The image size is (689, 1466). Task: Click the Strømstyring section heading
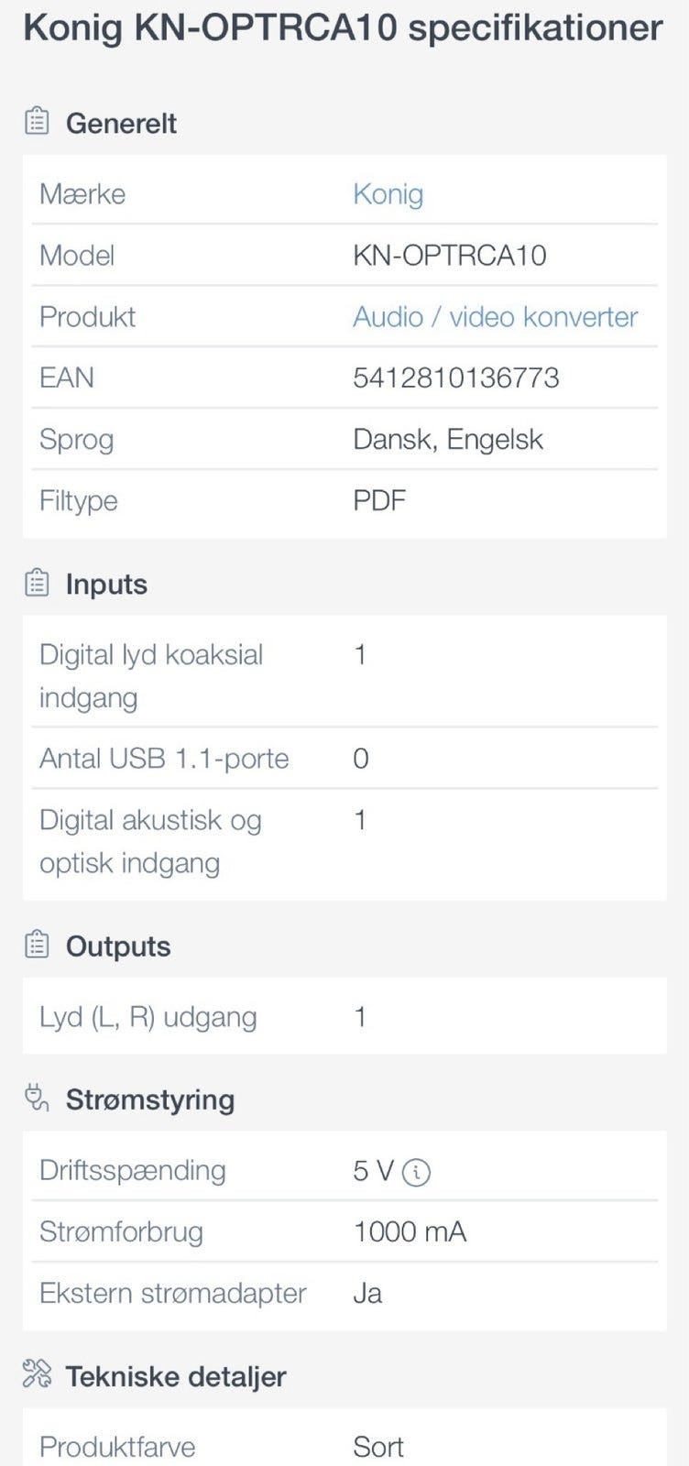(150, 1099)
